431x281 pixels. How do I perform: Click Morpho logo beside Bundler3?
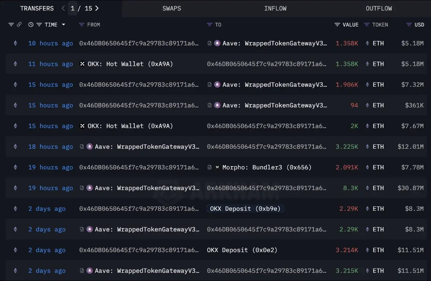coord(217,167)
